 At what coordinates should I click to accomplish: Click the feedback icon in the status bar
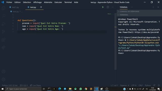(154, 85)
